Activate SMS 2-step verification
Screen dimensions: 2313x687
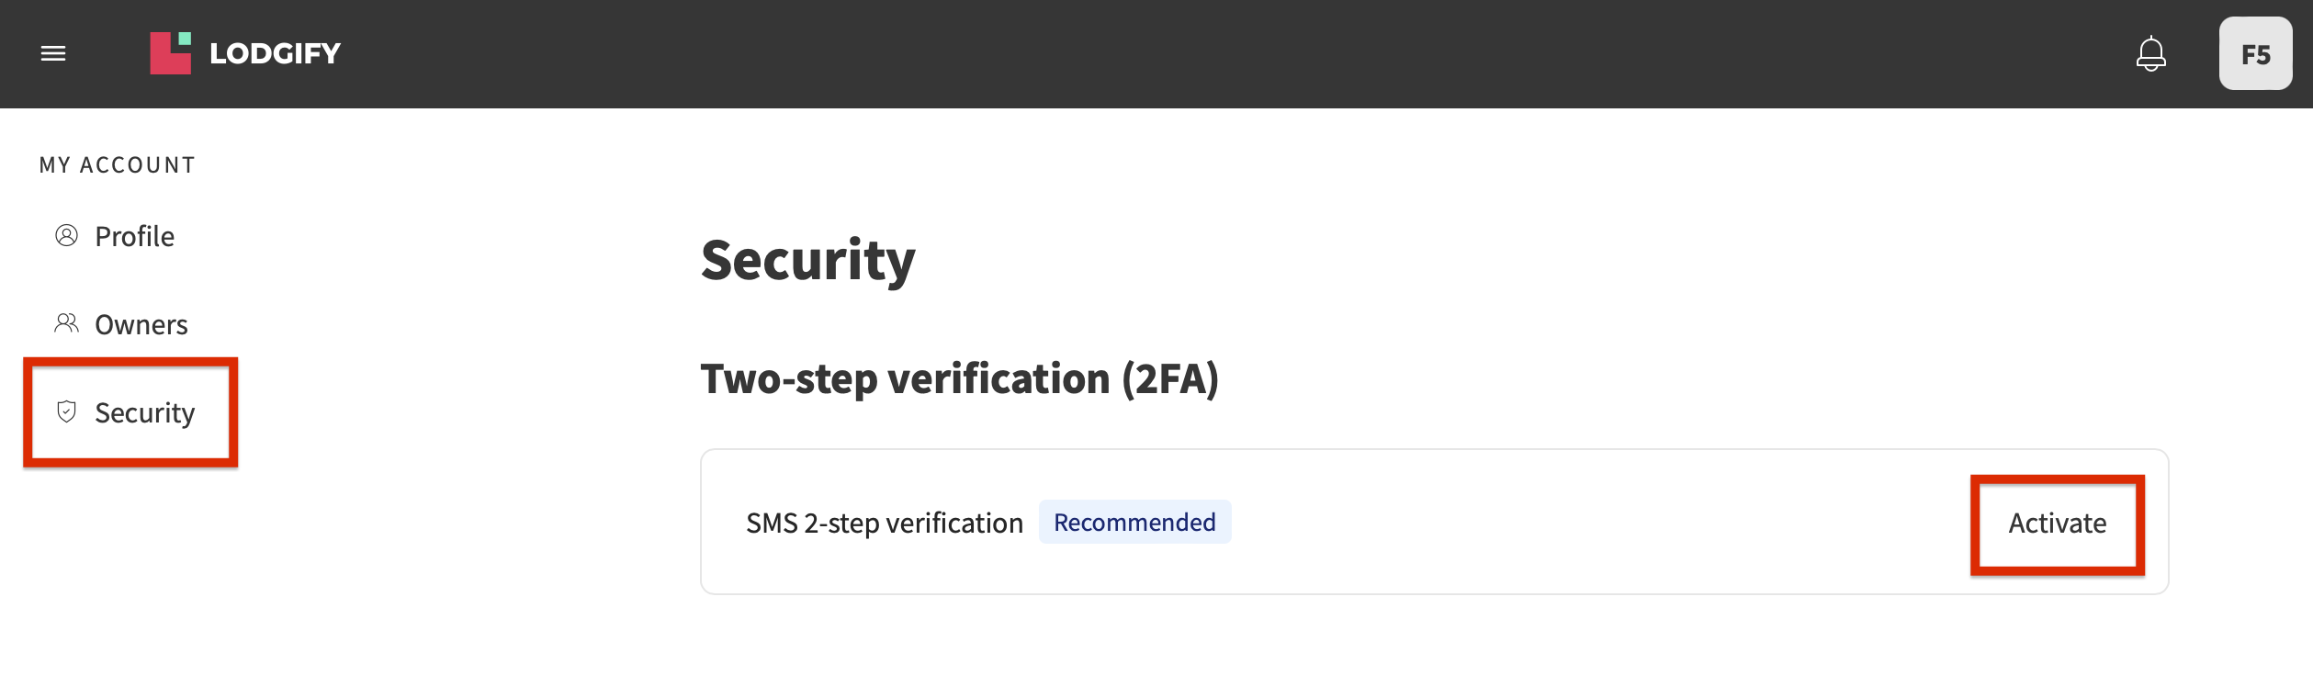[2057, 524]
